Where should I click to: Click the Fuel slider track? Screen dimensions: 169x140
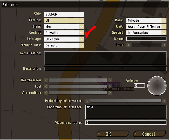[x=78, y=86]
